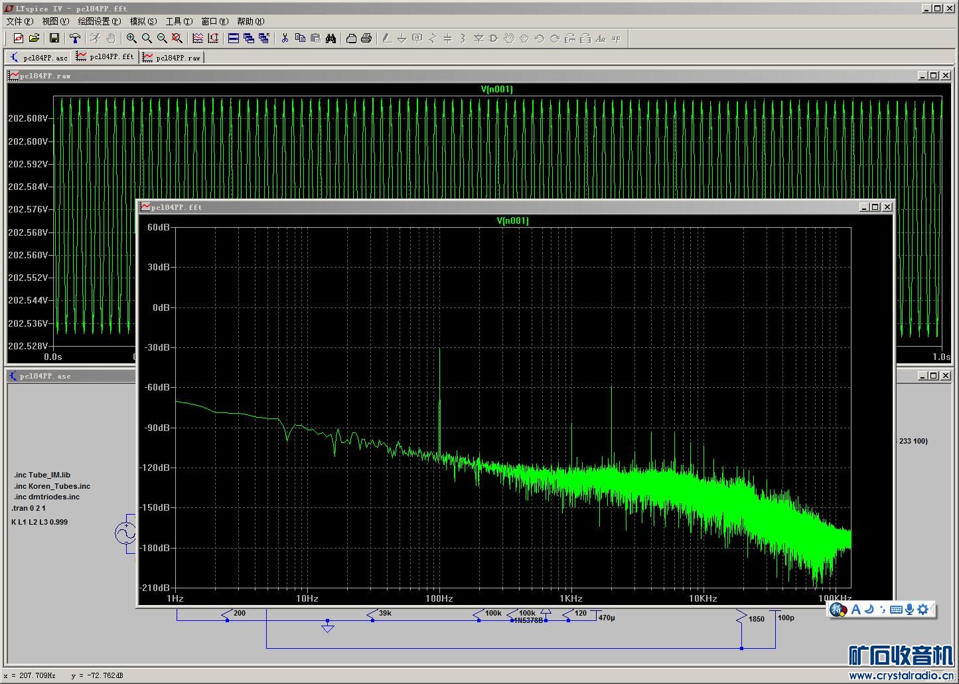Click the Zoom In magnifier icon
This screenshot has width=959, height=684.
click(x=131, y=39)
